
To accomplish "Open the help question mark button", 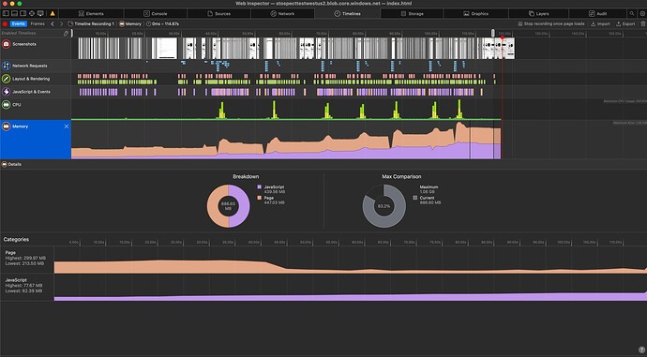I will coord(641,350).
